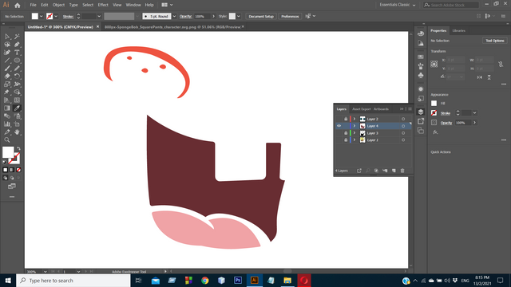Switch to the Artboards tab

point(381,109)
